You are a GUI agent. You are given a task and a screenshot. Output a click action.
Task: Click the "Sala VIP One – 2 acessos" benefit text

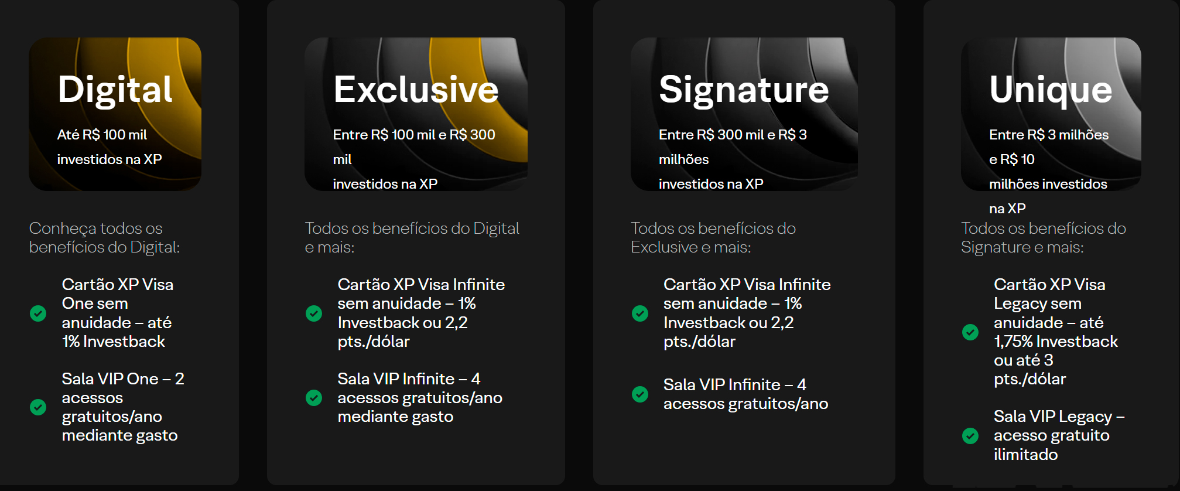[122, 407]
